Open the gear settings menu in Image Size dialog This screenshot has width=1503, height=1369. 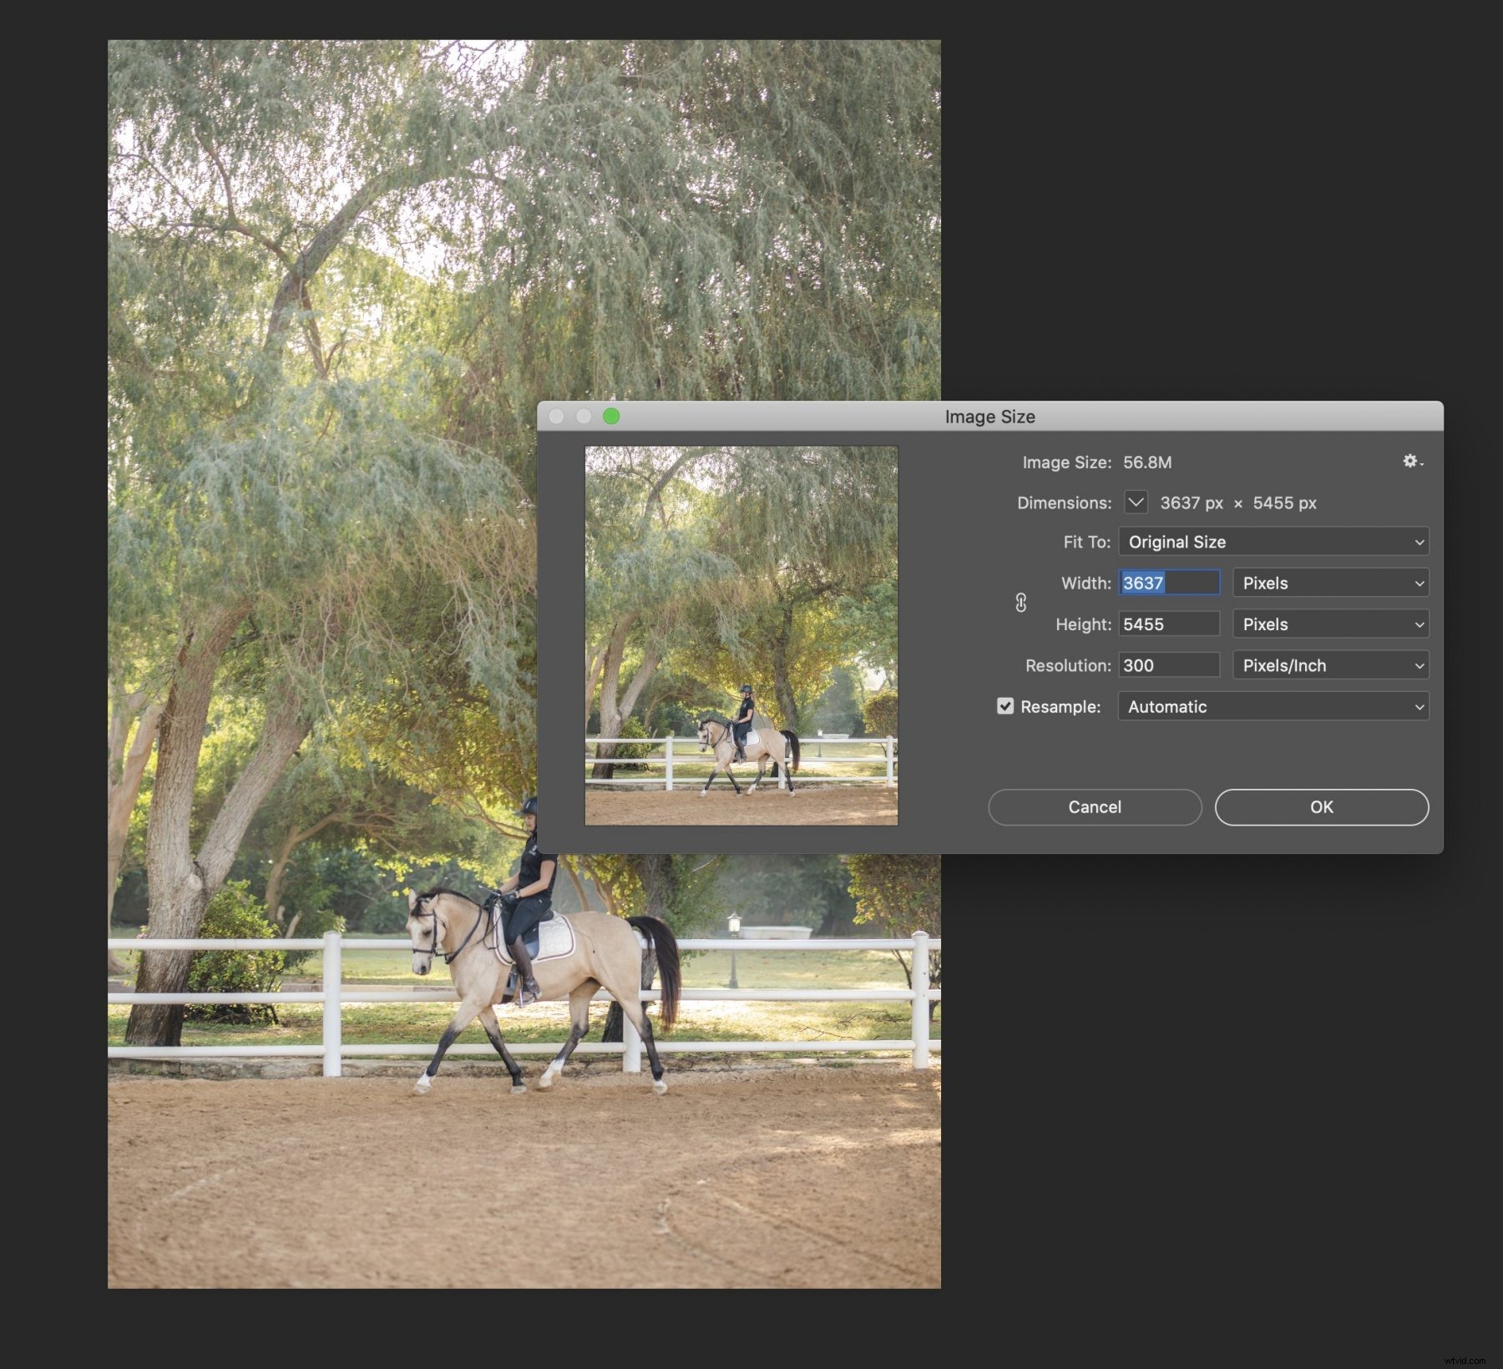[x=1409, y=461]
